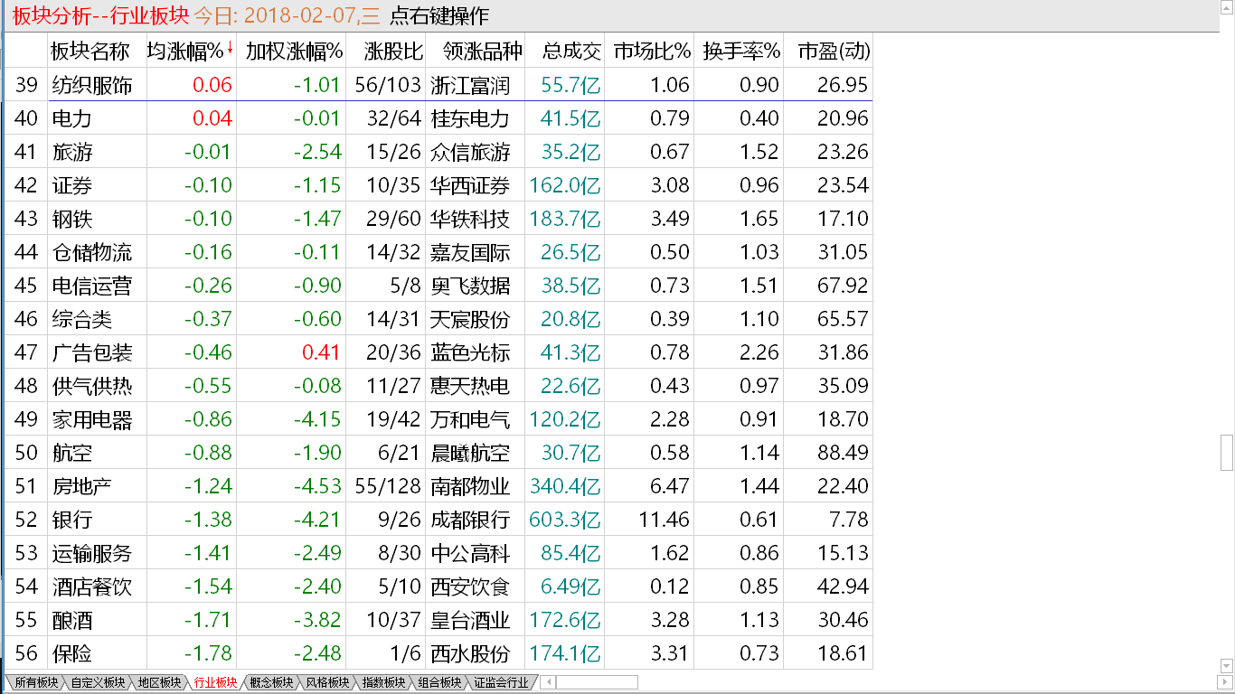The width and height of the screenshot is (1235, 694).
Task: Click leading stock 皇台酒业
Action: coord(470,620)
